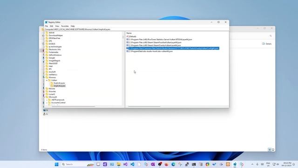Image resolution: width=298 pixels, height=168 pixels.
Task: Select the EASEUS registry key
Action: [52, 44]
